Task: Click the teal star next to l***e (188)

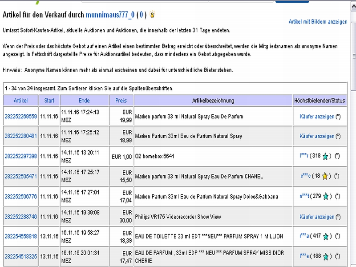Action: (x=326, y=257)
